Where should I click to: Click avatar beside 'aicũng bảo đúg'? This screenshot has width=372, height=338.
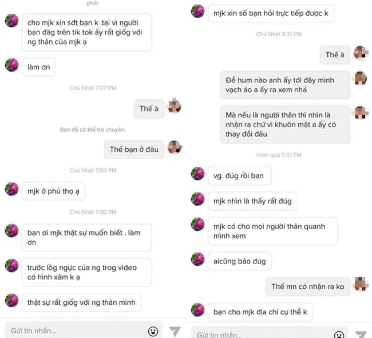click(x=197, y=259)
